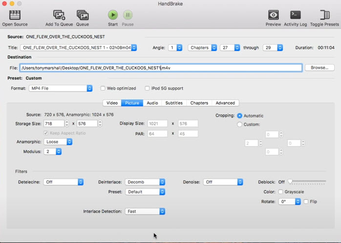Screen dimensions: 341x243
Task: Click the Add To Queue icon
Action: (x=59, y=15)
